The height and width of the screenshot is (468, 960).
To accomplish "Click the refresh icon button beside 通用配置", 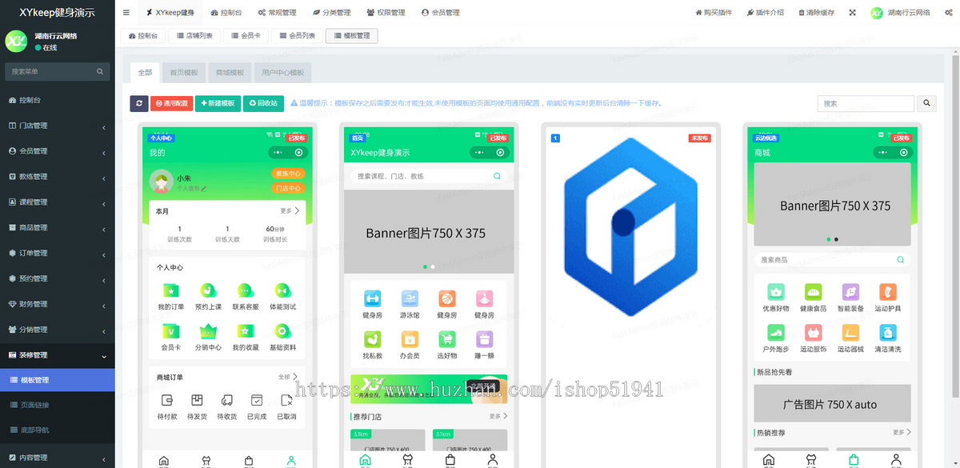I will coord(139,103).
